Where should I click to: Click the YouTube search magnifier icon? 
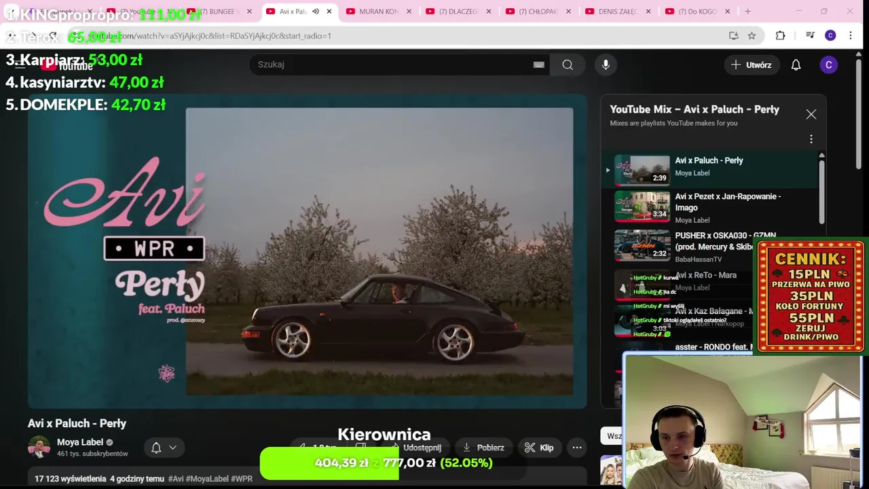tap(568, 65)
